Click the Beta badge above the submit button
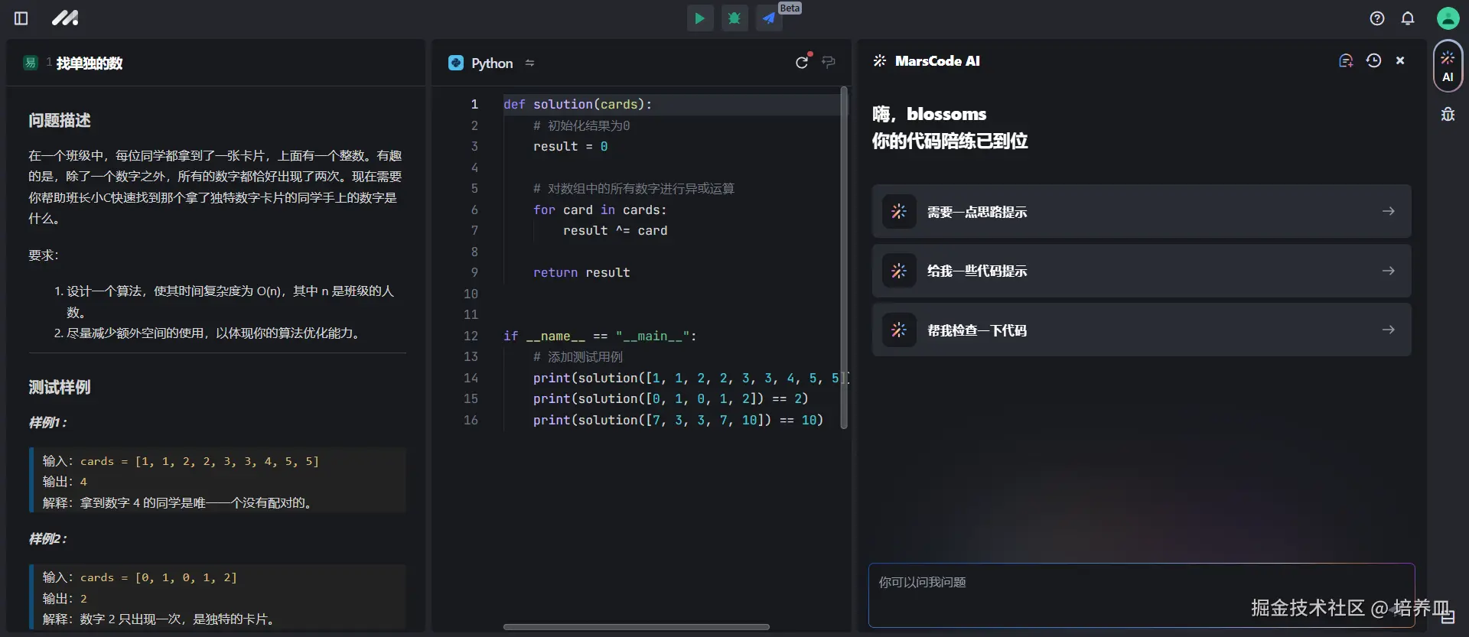This screenshot has width=1469, height=637. (790, 8)
